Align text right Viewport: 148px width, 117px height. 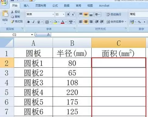tap(91, 22)
